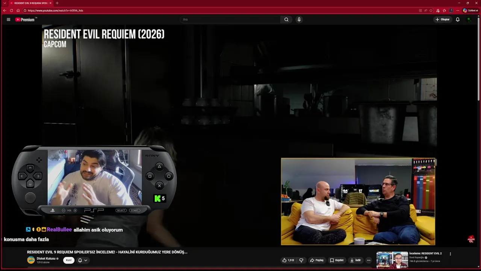
Task: View site info via the lock icon
Action: [x=25, y=11]
